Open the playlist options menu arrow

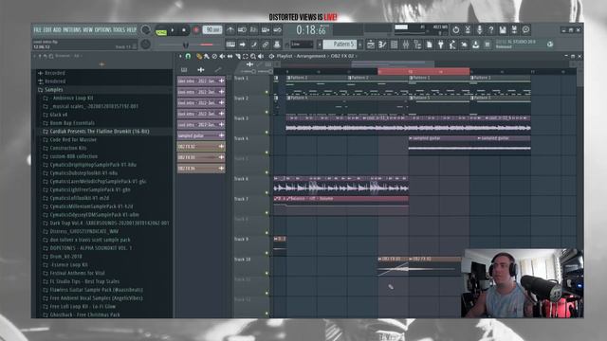click(180, 57)
